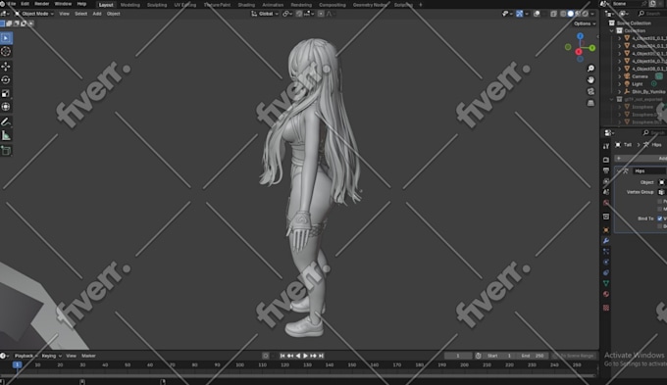This screenshot has width=667, height=385.
Task: Switch to the Shading workspace tab
Action: [x=246, y=5]
